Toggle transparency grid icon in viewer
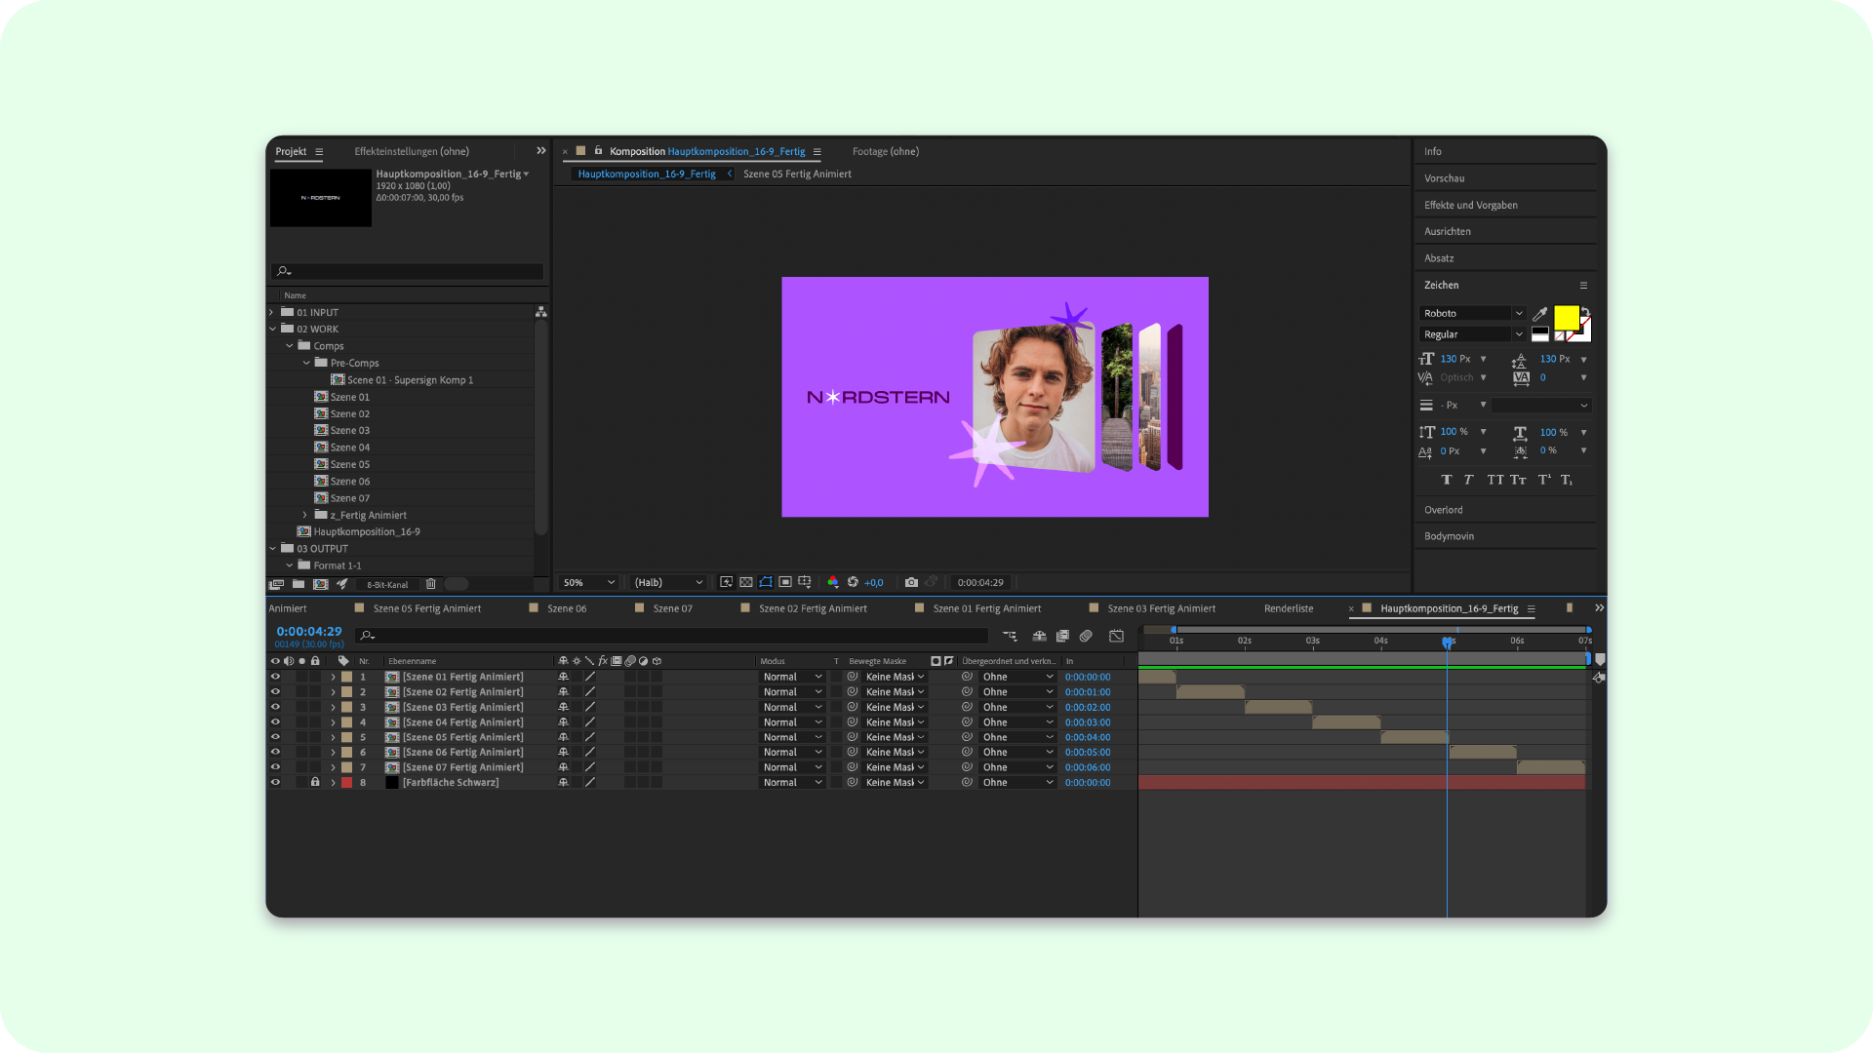Viewport: 1873px width, 1053px height. pyautogui.click(x=746, y=582)
